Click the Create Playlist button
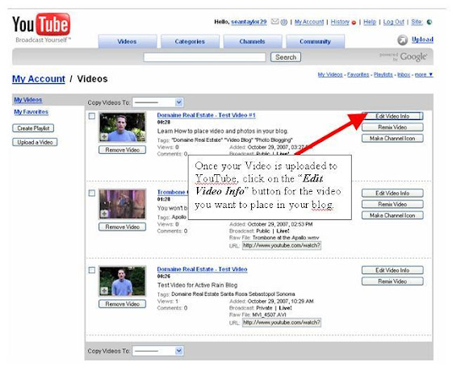Viewport: 465px width, 383px height. (x=33, y=128)
